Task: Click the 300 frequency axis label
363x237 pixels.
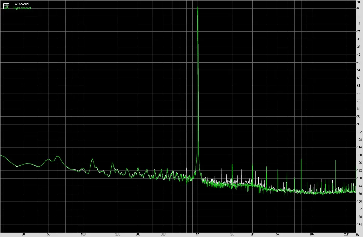Action: [138, 234]
